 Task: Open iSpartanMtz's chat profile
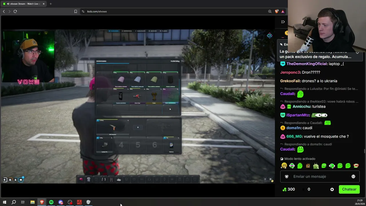pyautogui.click(x=298, y=115)
